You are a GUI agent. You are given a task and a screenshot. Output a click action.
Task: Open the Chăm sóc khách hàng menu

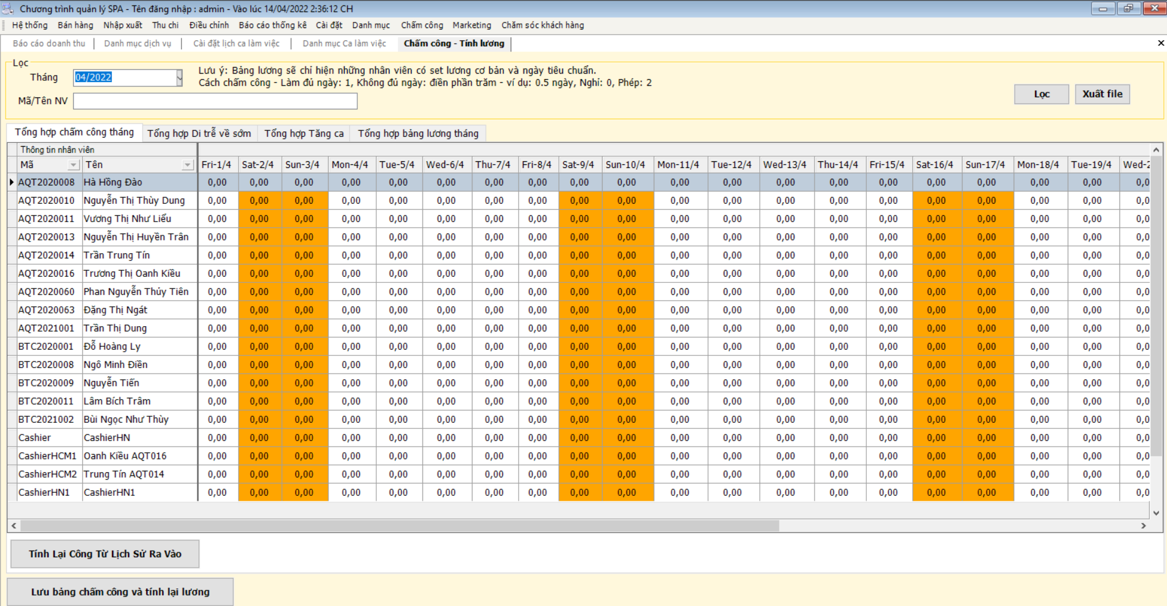pos(542,25)
